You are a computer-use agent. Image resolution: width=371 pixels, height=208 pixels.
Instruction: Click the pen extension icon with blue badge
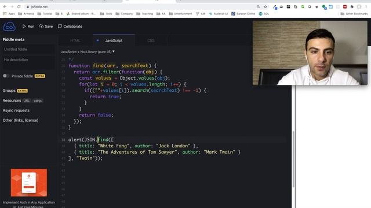point(275,7)
